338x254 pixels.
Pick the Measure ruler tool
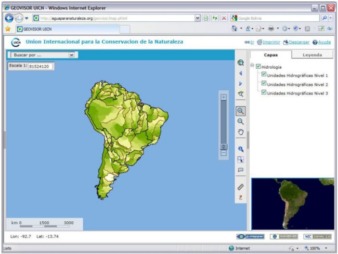[240, 186]
